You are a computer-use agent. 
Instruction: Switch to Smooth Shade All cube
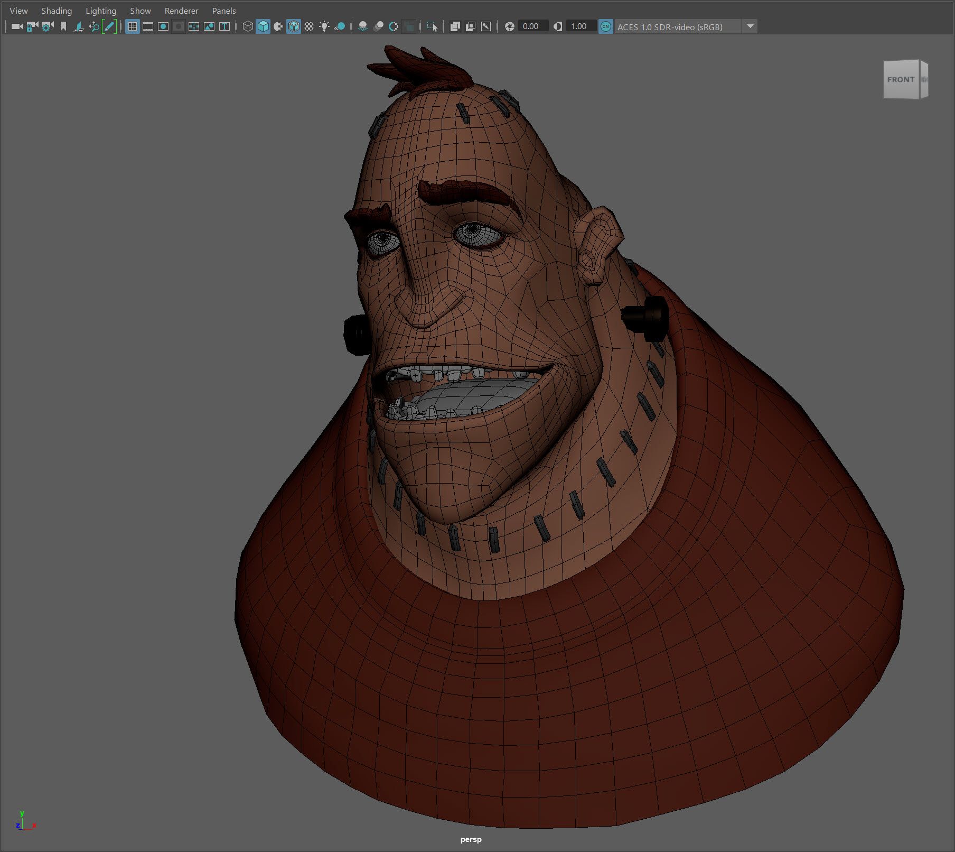pos(263,26)
